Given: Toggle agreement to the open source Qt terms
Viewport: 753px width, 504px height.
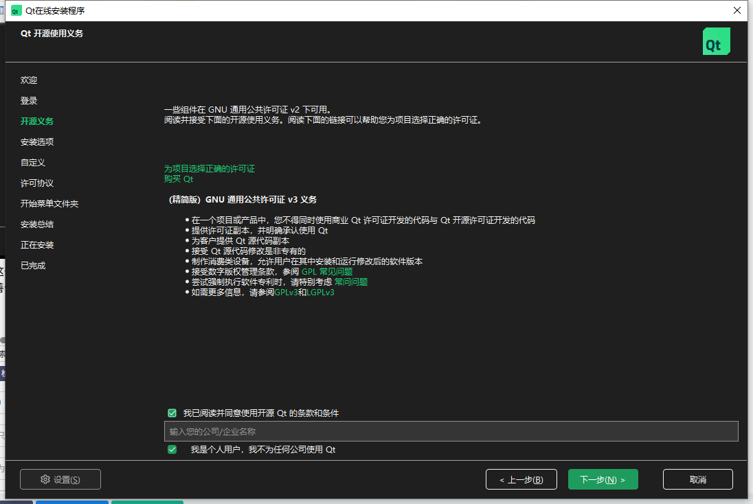Looking at the screenshot, I should click(x=172, y=413).
